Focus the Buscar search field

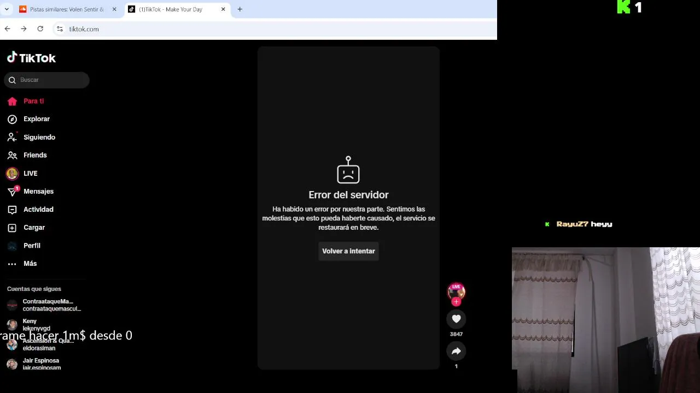(46, 80)
